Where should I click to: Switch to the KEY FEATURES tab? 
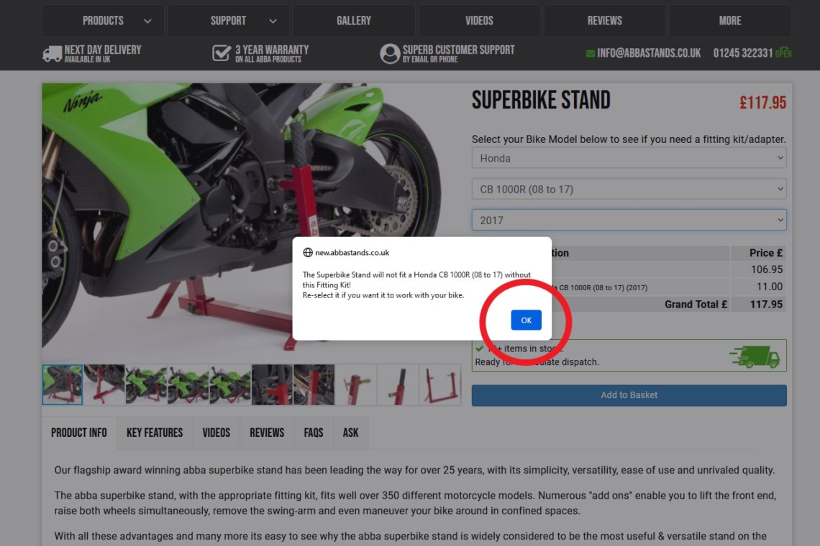point(155,432)
